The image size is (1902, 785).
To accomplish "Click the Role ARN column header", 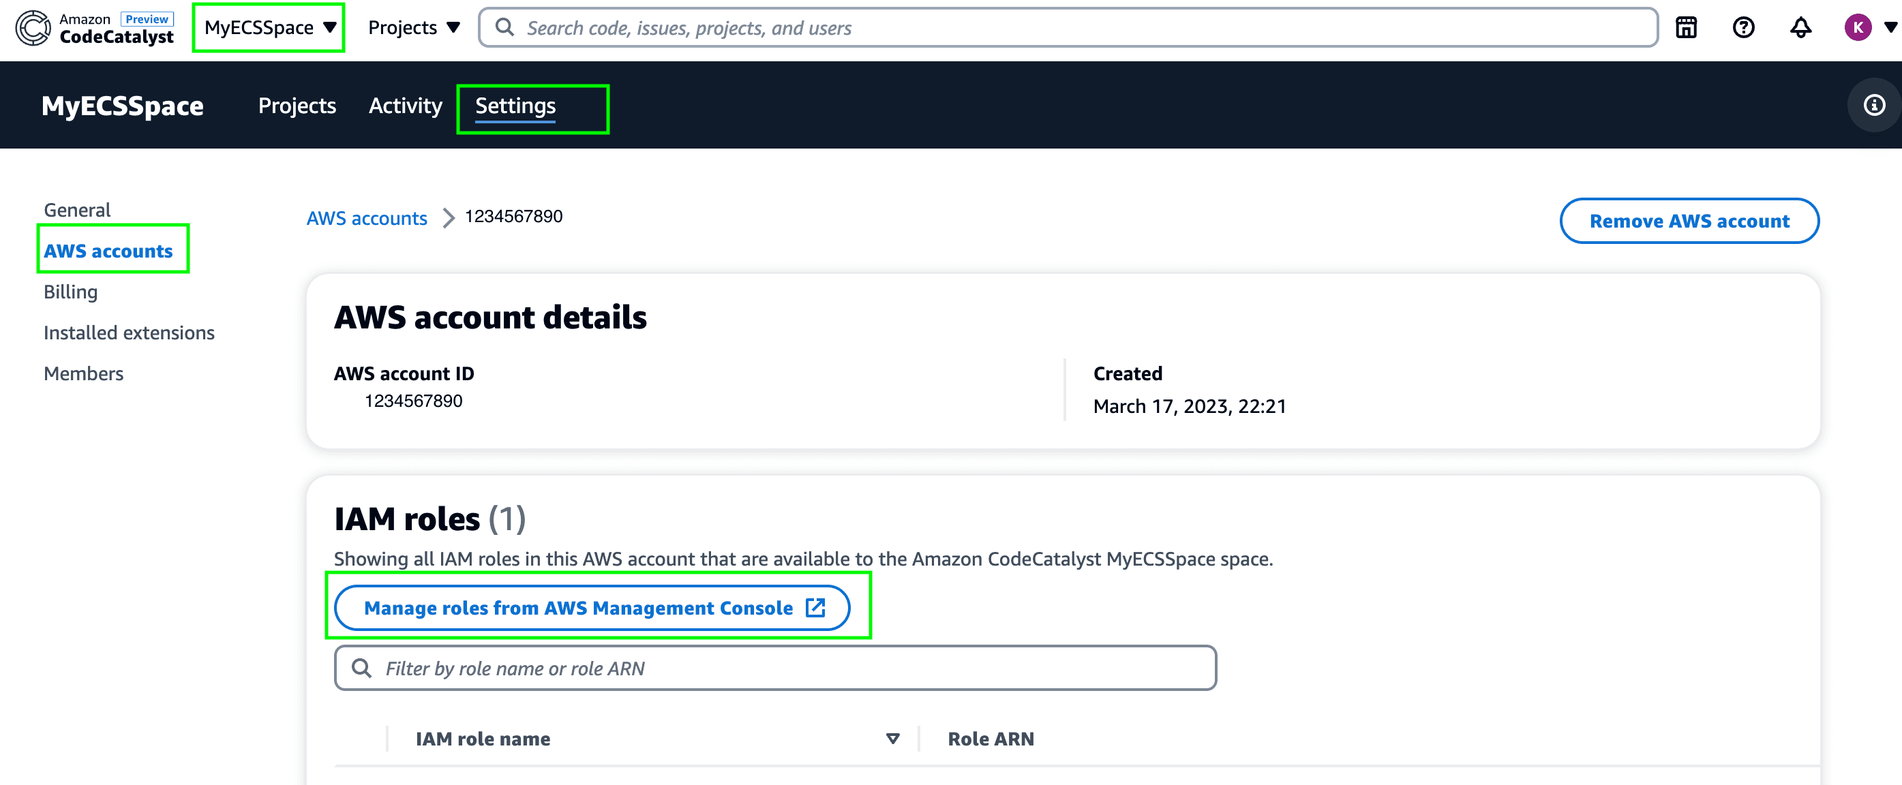I will click(991, 739).
